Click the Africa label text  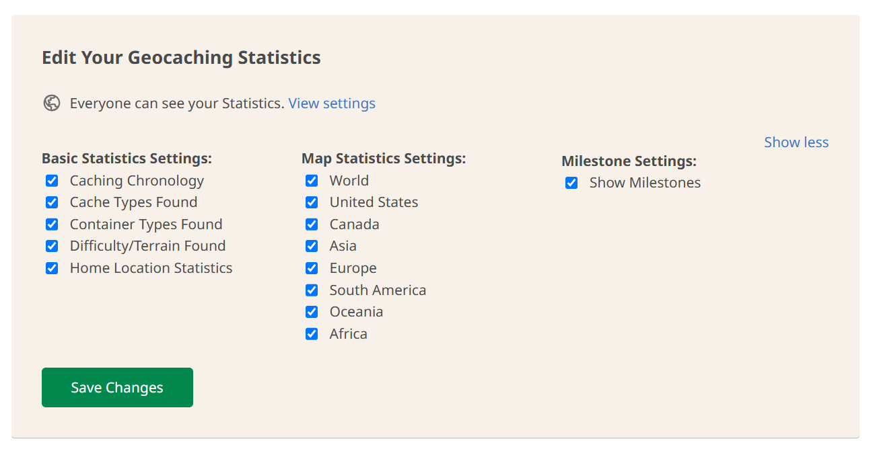click(x=348, y=334)
